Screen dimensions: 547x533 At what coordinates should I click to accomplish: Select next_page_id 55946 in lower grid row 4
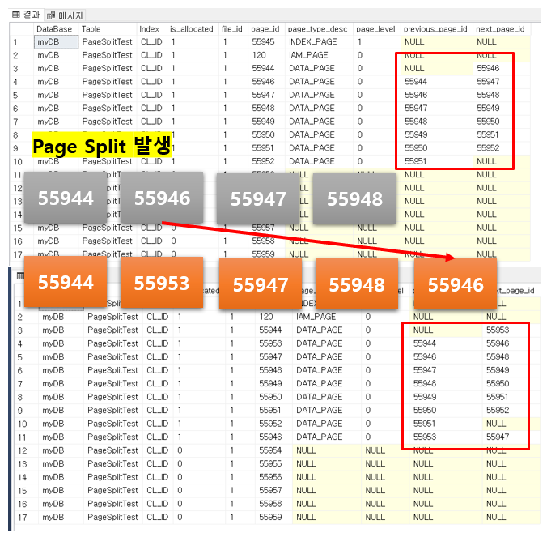pos(511,343)
